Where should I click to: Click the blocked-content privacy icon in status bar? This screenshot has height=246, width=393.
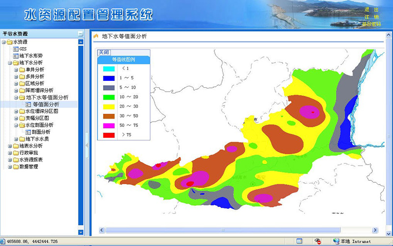point(318,241)
